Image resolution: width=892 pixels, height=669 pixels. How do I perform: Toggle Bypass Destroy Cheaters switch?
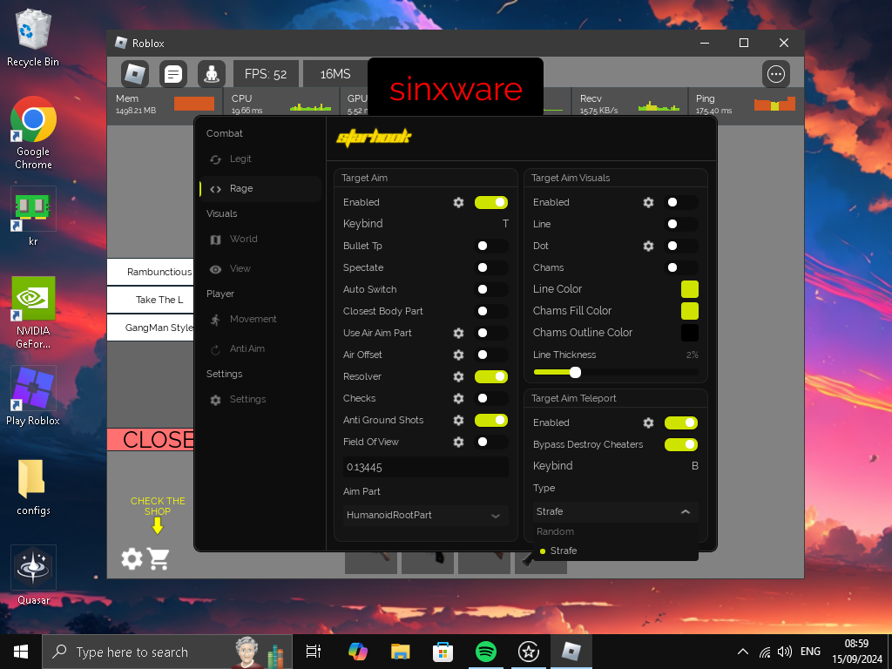681,445
